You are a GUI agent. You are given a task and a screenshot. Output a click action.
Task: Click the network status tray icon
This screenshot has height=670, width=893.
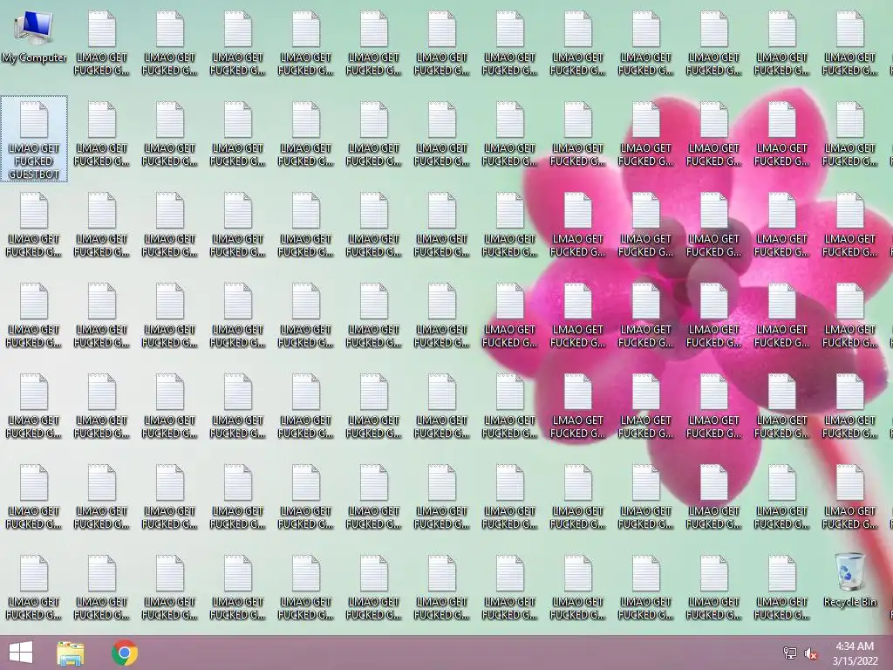(x=790, y=653)
